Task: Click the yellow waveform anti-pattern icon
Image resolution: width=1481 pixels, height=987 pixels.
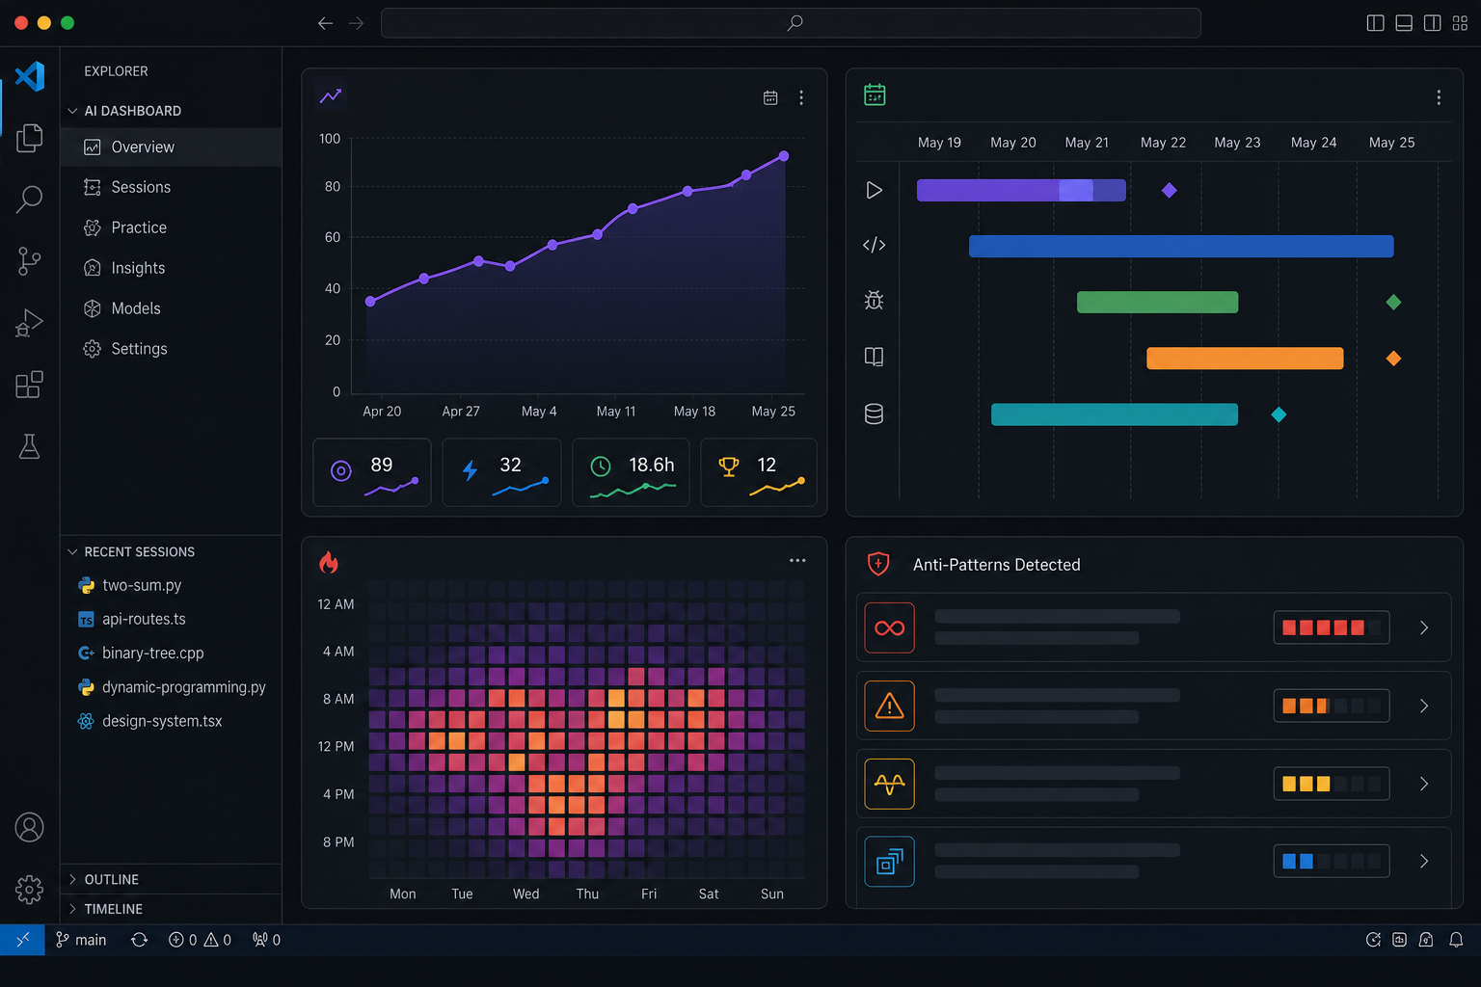Action: pyautogui.click(x=889, y=784)
